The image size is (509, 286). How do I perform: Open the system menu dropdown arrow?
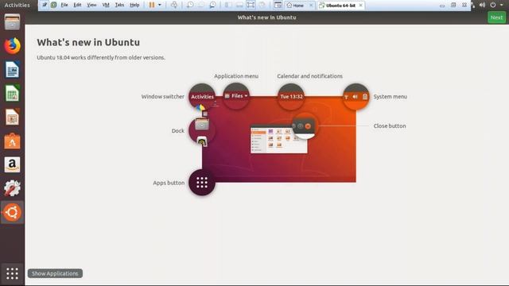502,5
